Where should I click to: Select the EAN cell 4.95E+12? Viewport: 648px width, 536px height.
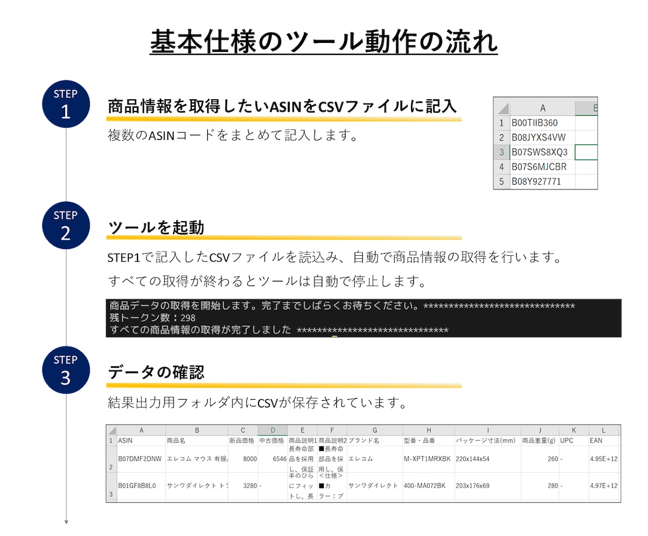[x=603, y=459]
